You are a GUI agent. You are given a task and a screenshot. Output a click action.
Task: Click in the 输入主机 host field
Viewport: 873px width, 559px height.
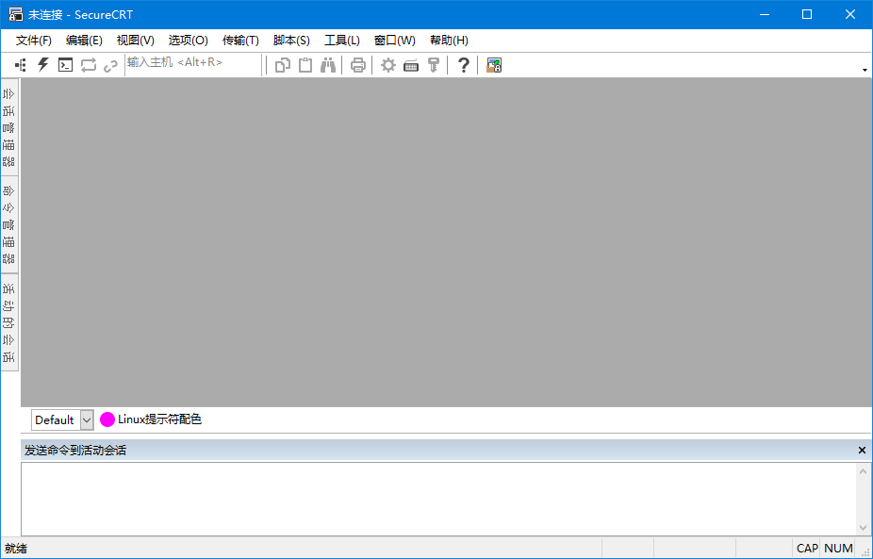(193, 63)
